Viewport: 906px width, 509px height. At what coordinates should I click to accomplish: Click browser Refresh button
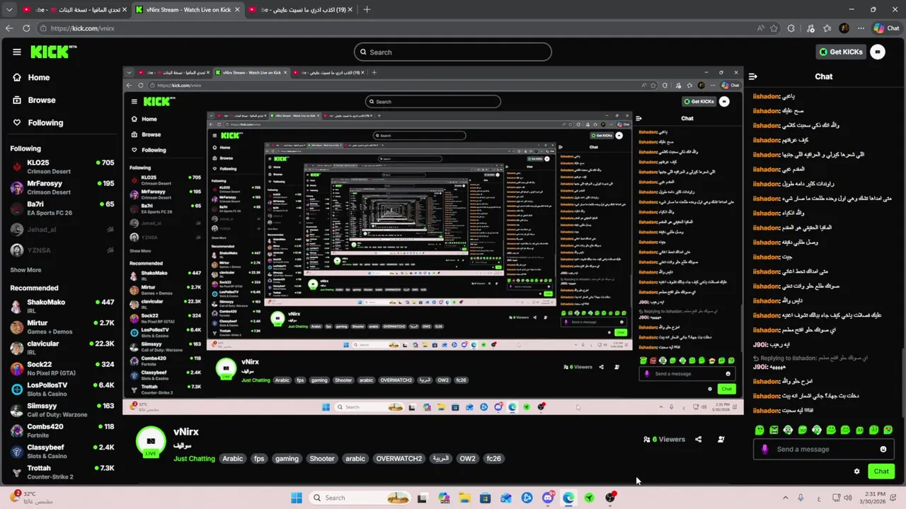26,28
